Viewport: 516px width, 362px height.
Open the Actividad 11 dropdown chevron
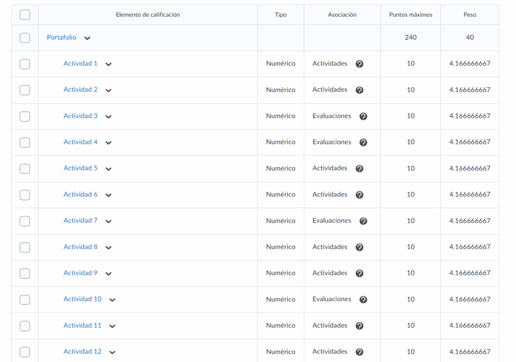[x=112, y=326]
